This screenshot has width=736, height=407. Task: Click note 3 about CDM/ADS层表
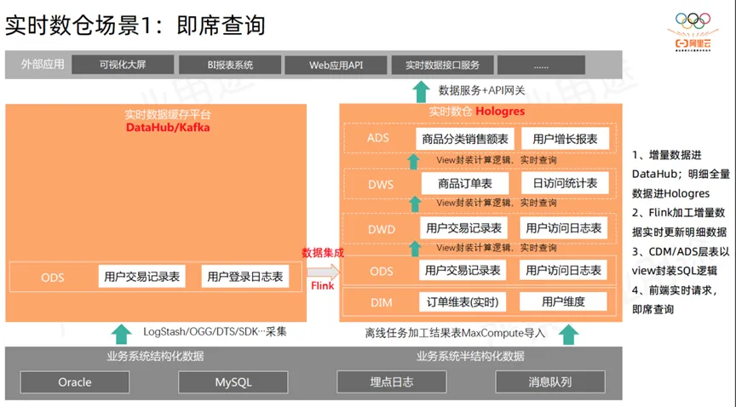click(x=681, y=261)
